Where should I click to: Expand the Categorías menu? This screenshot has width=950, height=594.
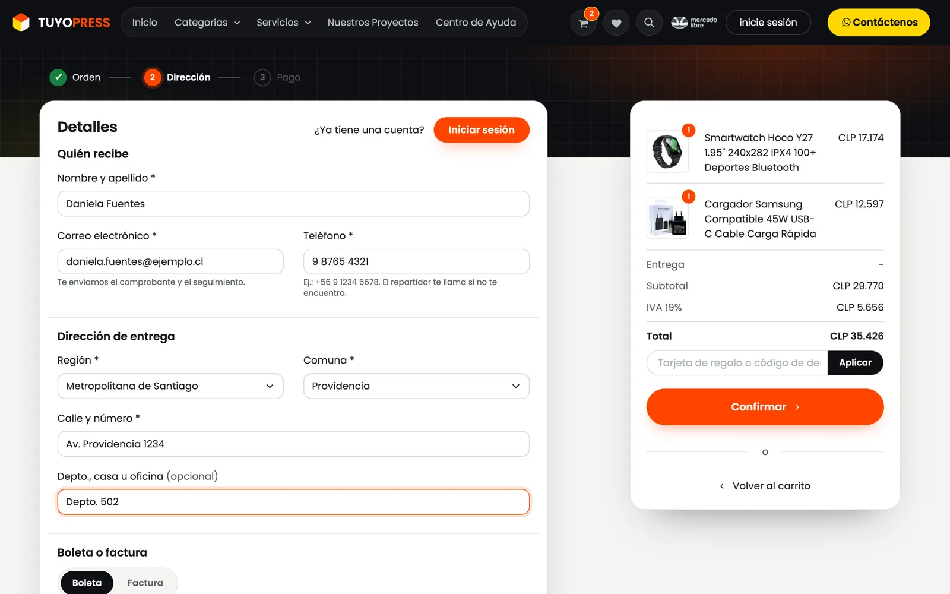[207, 23]
